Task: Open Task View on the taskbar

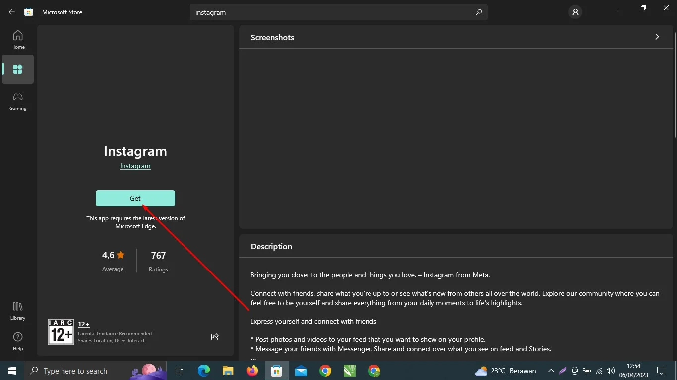Action: (x=179, y=371)
